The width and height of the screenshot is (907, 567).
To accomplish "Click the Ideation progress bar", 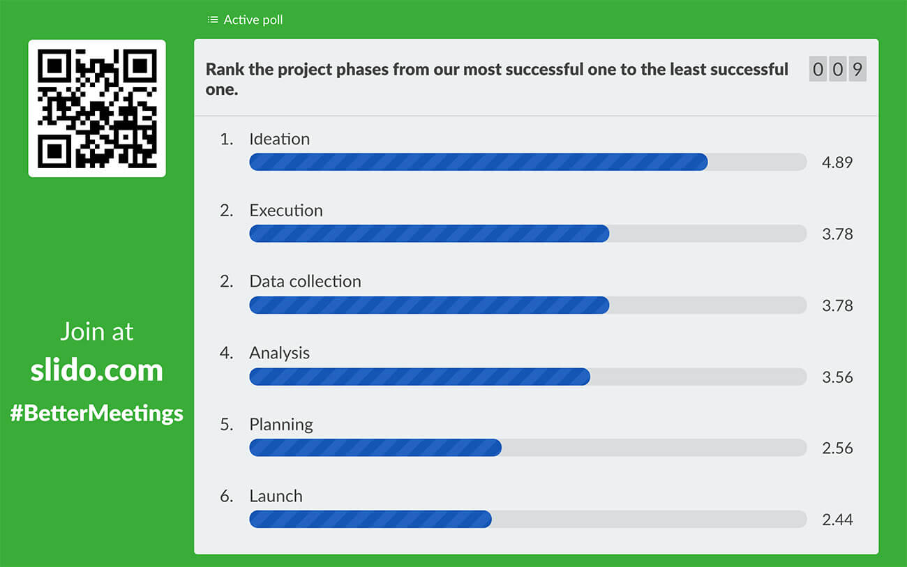I will pos(478,162).
